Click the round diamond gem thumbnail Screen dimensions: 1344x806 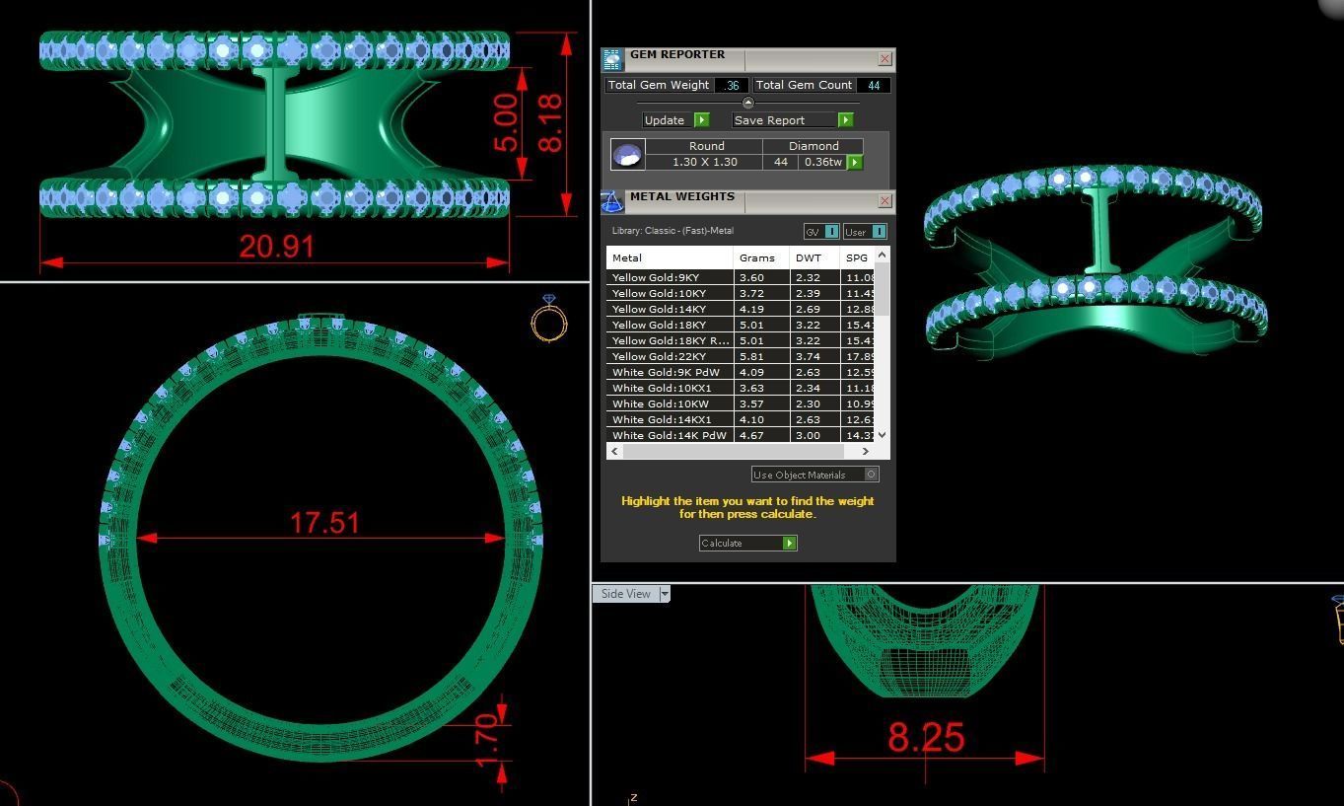[x=628, y=154]
